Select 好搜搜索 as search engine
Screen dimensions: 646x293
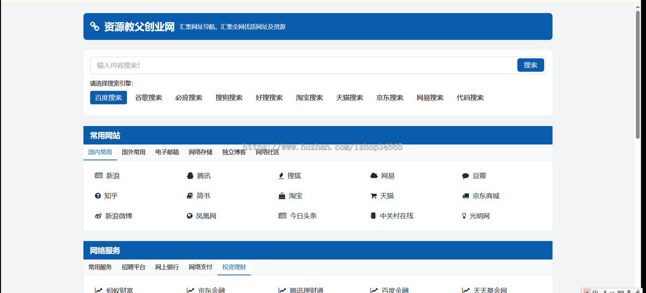click(269, 97)
